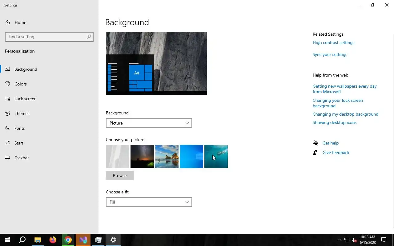Screen dimensions: 394x246
Task: Open Changing my desktop background link
Action: [345, 114]
